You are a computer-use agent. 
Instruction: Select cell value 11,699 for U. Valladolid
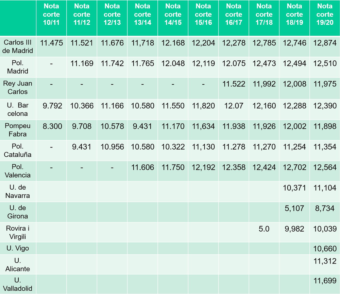pos(325,281)
